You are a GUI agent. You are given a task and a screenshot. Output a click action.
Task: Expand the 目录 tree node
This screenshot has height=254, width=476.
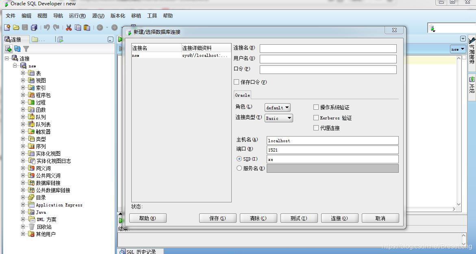[x=23, y=197]
